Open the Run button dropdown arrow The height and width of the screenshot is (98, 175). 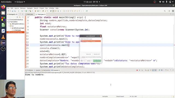[x=28, y=11]
